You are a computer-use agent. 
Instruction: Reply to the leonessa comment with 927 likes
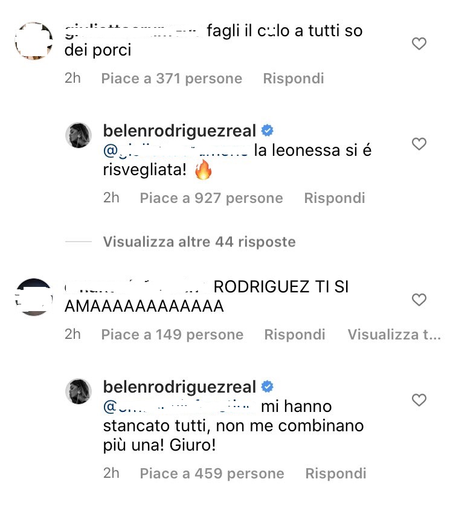pos(335,198)
